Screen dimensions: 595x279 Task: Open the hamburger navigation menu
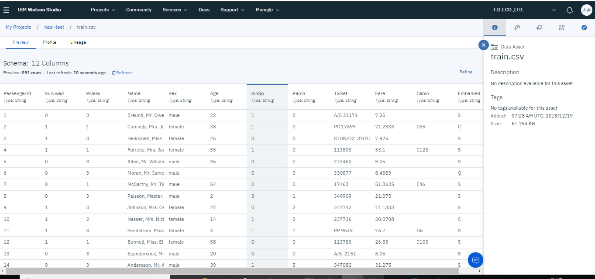coord(7,10)
